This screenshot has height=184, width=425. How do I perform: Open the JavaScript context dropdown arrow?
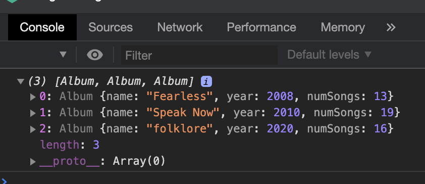click(63, 55)
